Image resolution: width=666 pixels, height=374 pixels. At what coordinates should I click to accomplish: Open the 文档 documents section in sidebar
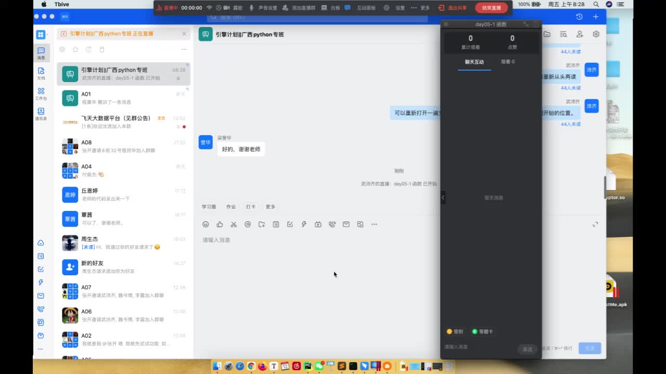tap(41, 73)
